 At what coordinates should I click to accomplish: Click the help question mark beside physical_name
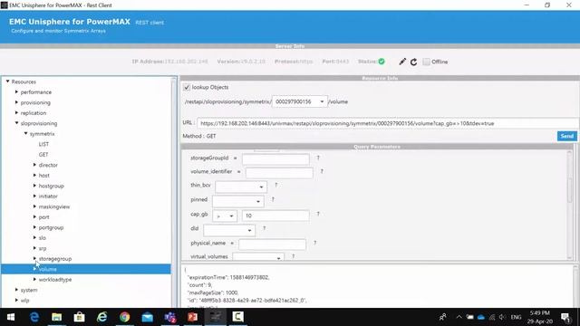click(x=314, y=243)
